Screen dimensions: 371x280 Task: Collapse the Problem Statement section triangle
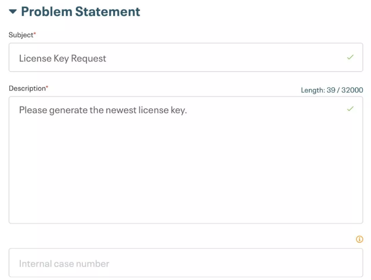[x=13, y=12]
